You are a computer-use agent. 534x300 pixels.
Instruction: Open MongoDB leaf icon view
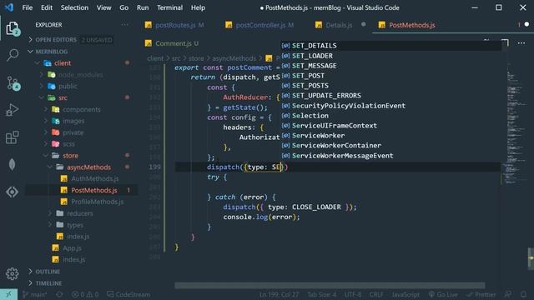[x=13, y=165]
